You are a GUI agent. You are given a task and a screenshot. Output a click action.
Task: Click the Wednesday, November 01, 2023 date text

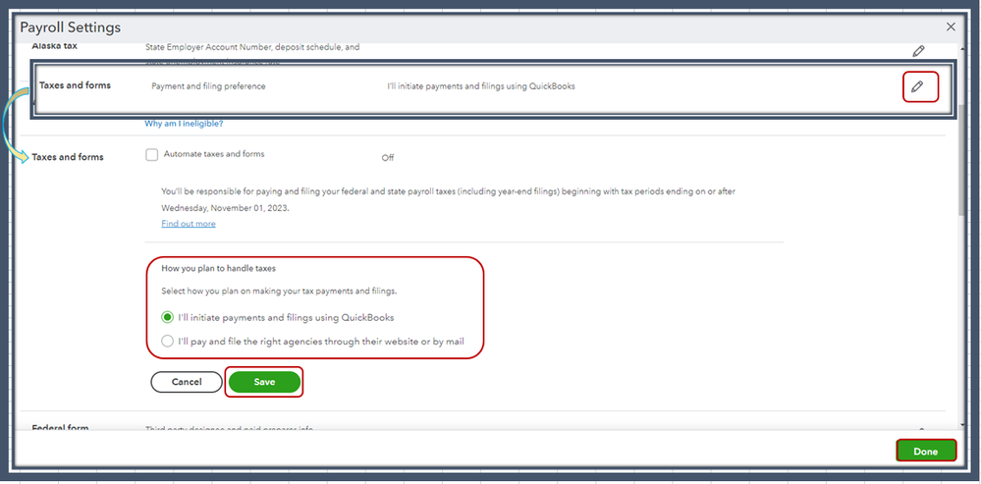point(225,207)
